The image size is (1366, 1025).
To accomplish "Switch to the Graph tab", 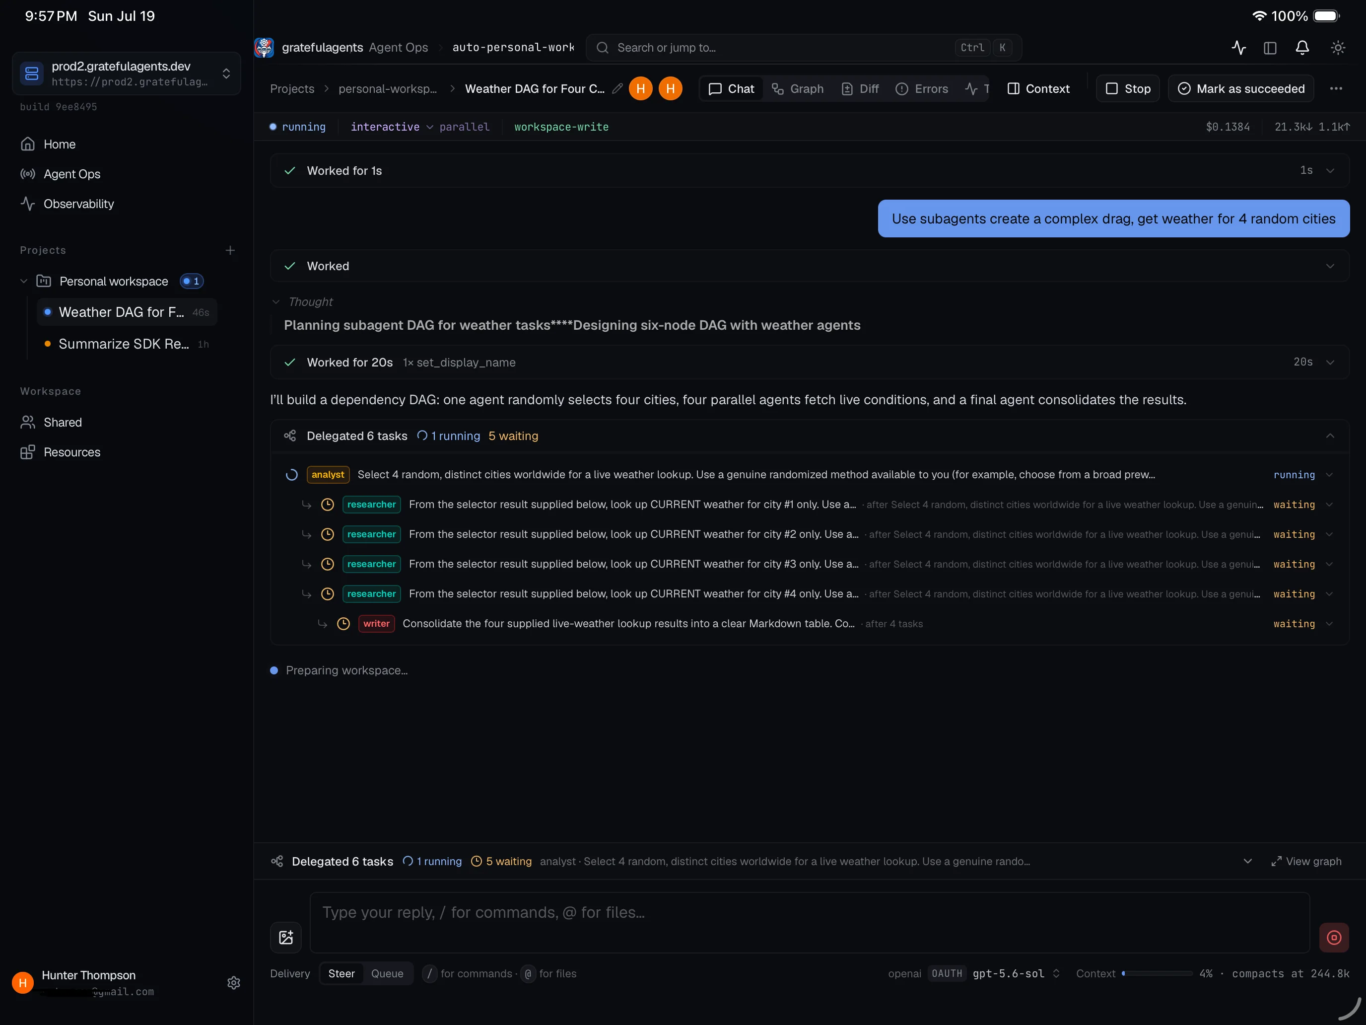I will pos(797,88).
